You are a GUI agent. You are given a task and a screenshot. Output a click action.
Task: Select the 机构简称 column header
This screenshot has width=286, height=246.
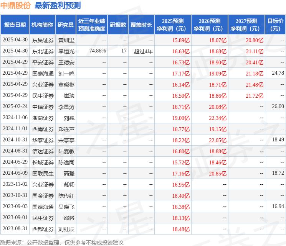42,25
